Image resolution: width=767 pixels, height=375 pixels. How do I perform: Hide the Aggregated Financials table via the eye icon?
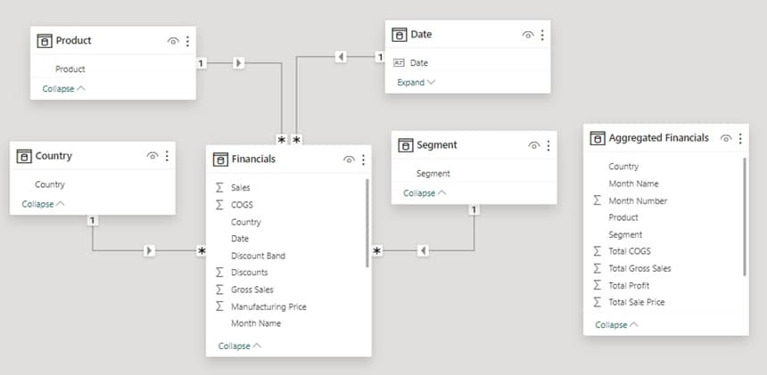[726, 138]
